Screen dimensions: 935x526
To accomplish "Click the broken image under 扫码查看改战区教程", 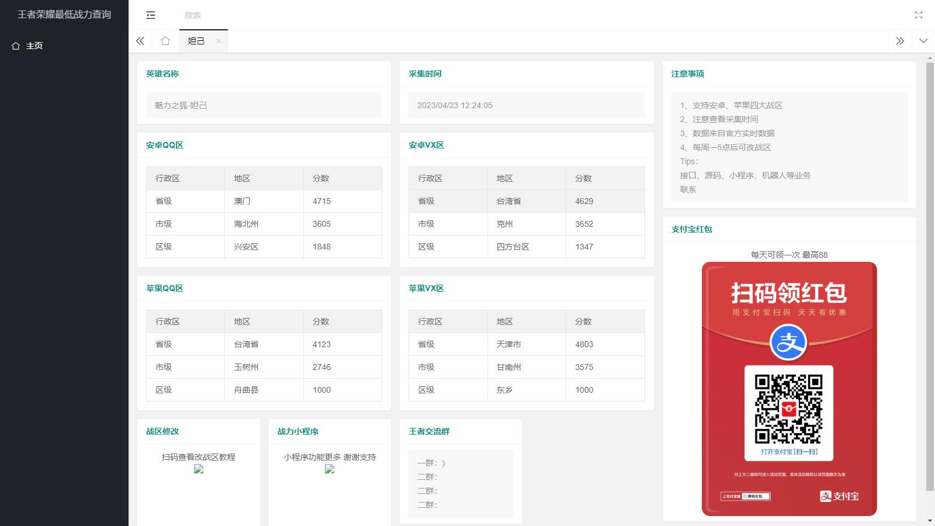I will coord(199,469).
